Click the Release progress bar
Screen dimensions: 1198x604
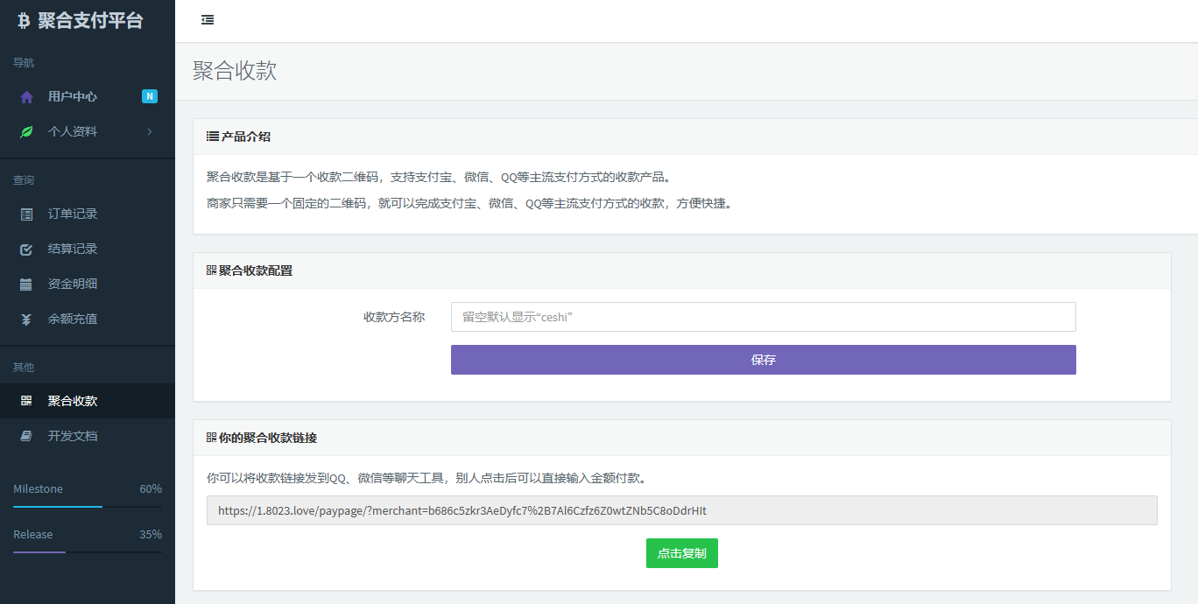pyautogui.click(x=87, y=551)
